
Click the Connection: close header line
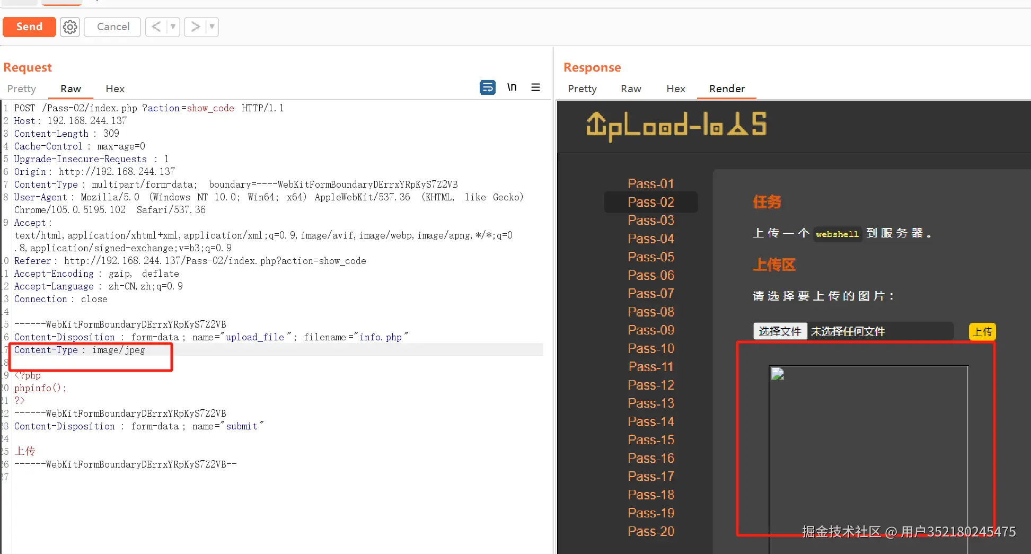coord(61,299)
